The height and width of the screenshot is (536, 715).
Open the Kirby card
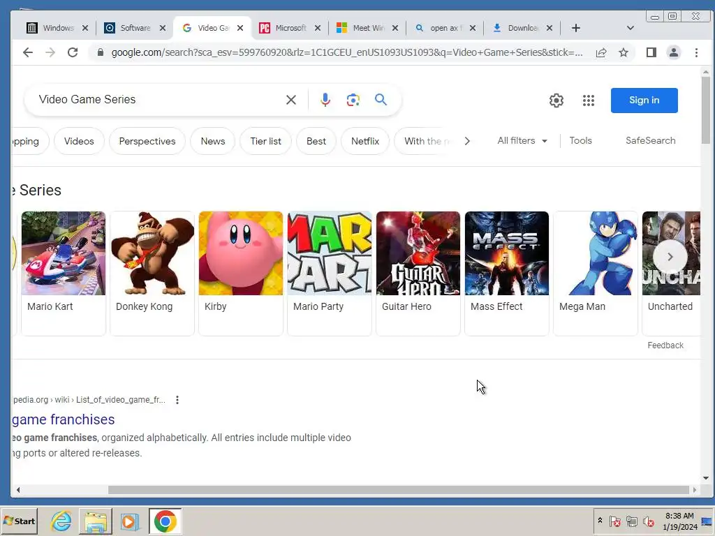[x=241, y=274]
